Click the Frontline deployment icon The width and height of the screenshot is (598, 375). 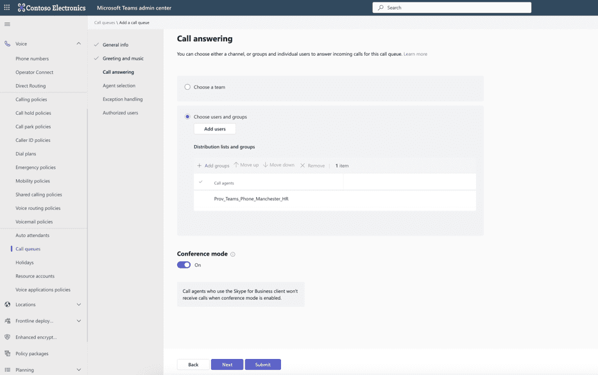[x=7, y=321]
